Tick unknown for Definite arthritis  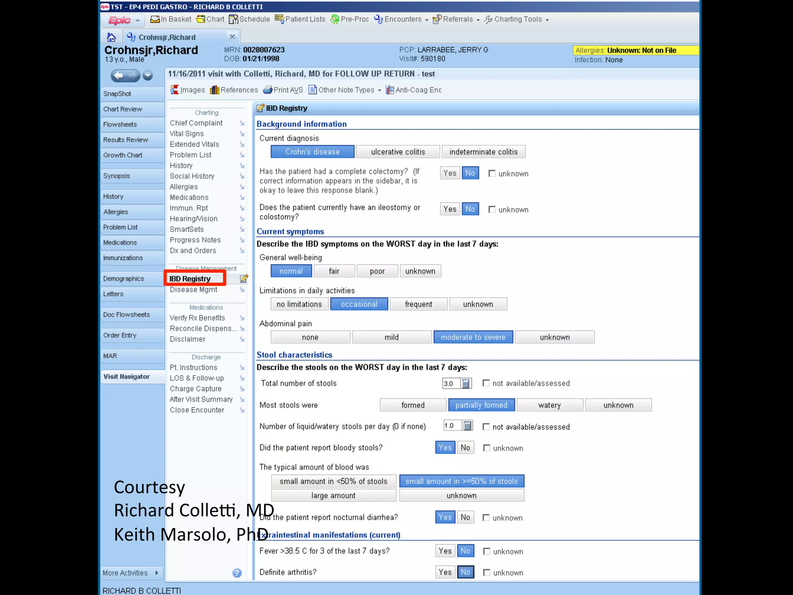(x=487, y=573)
